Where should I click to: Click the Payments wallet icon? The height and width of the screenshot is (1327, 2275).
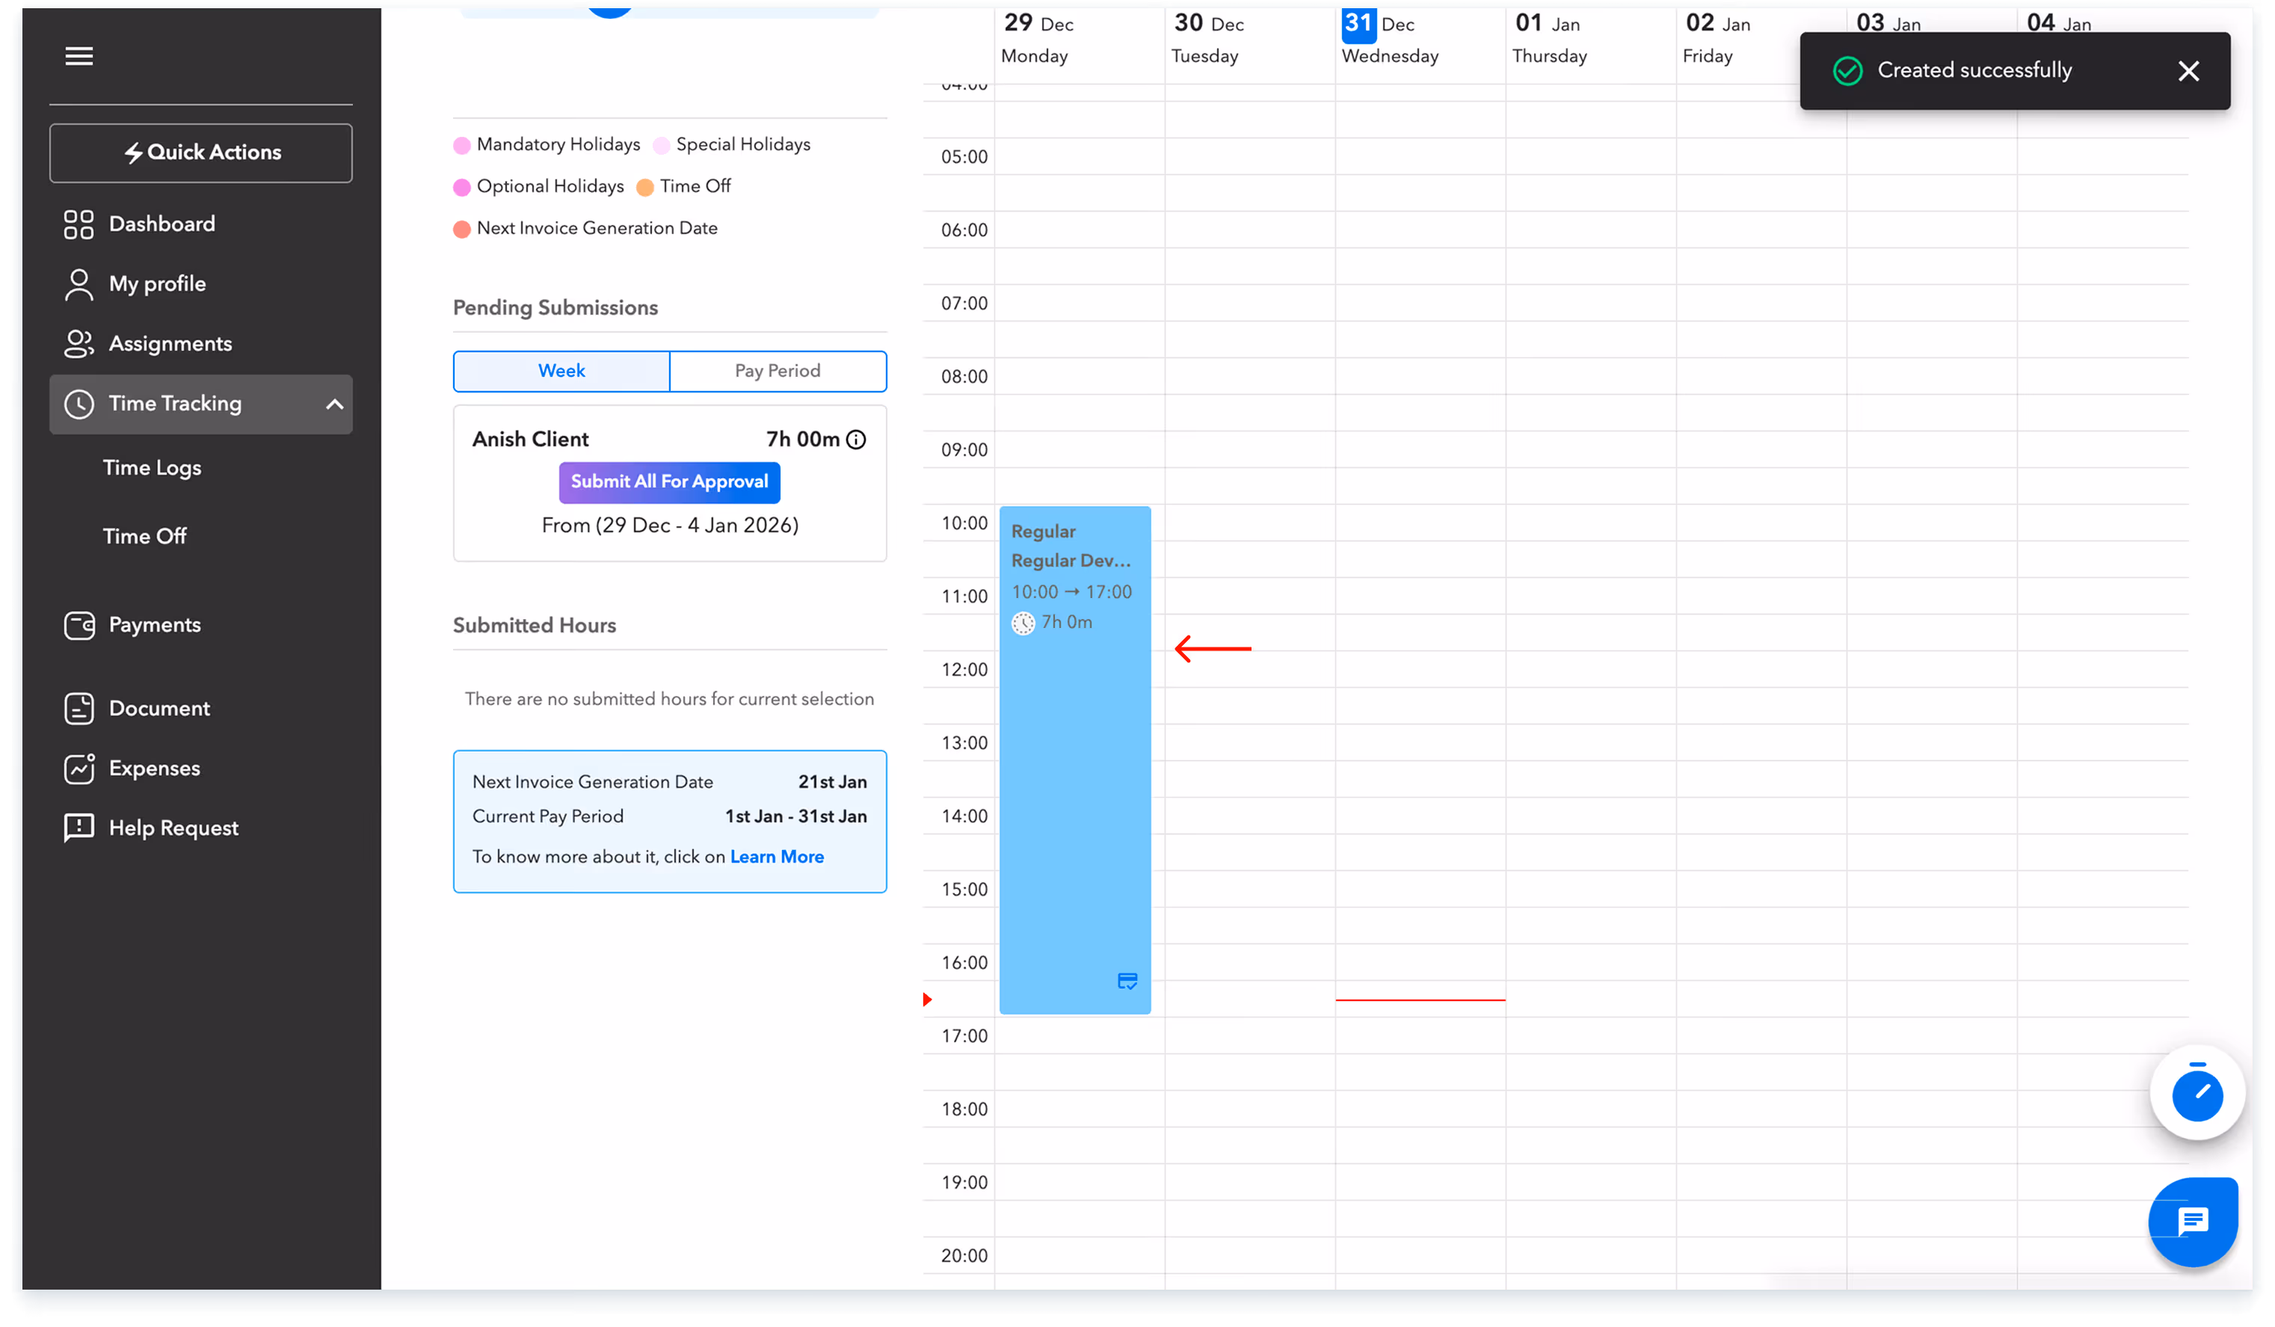(x=78, y=625)
